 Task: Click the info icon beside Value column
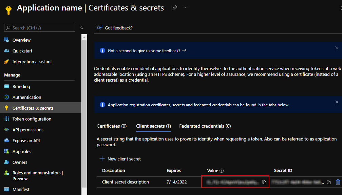pyautogui.click(x=222, y=171)
